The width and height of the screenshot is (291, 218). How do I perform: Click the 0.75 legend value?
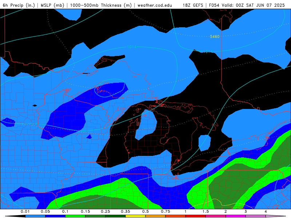(x=166, y=211)
